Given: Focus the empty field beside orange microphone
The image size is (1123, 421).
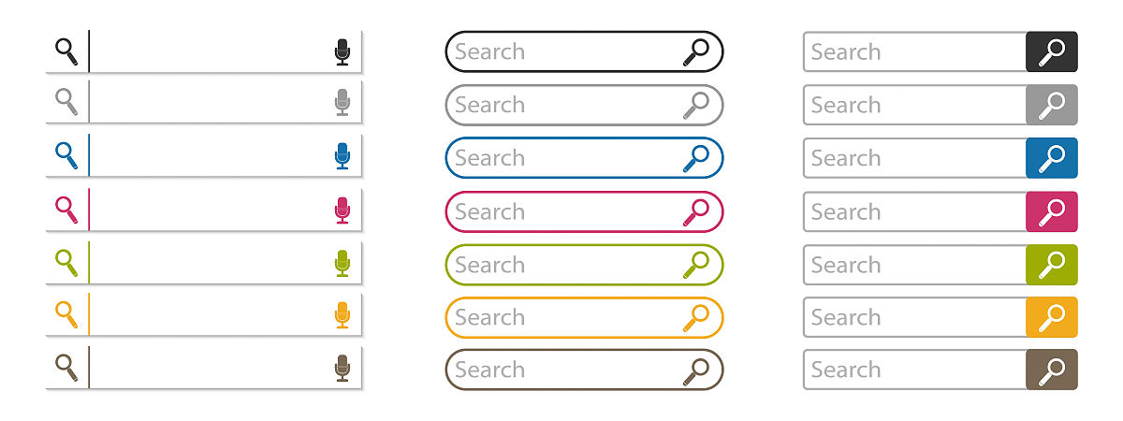Looking at the screenshot, I should [x=211, y=315].
